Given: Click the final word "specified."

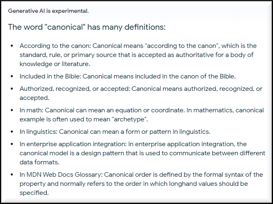Looking at the screenshot, I should 34,193.
